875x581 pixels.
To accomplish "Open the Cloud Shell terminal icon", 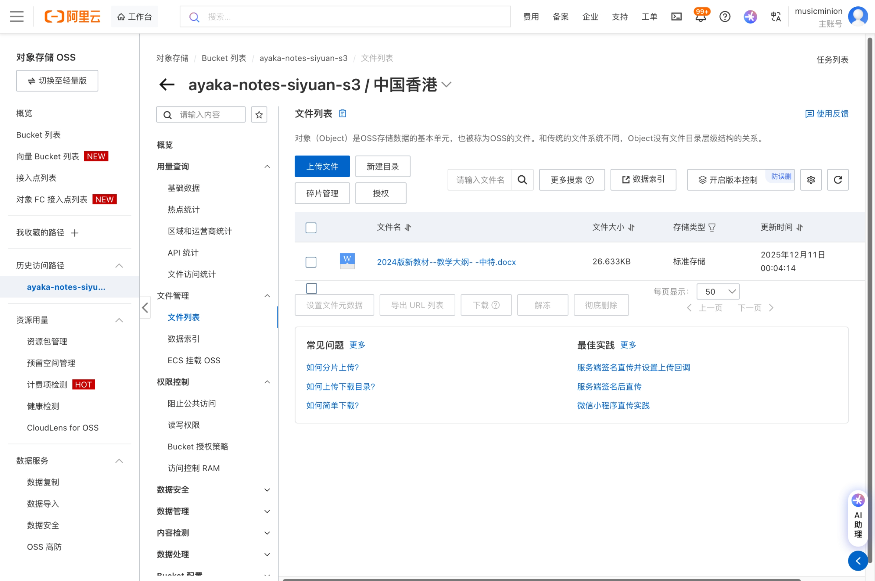I will (x=676, y=17).
